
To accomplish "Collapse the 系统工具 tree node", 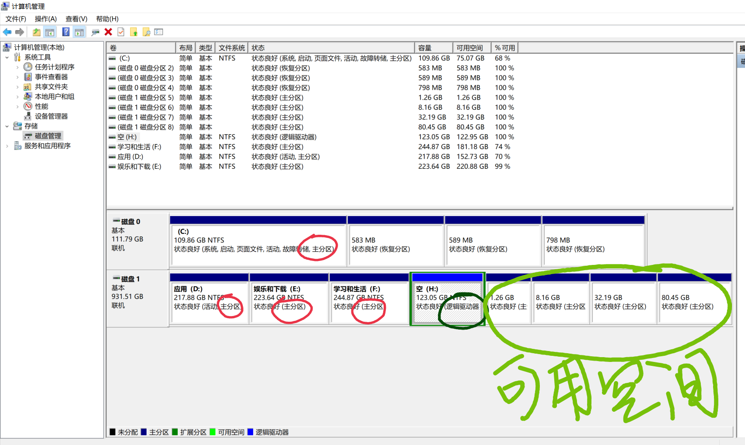I will click(7, 57).
